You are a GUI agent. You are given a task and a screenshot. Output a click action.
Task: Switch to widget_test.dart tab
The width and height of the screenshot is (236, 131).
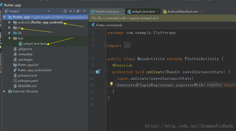143,11
